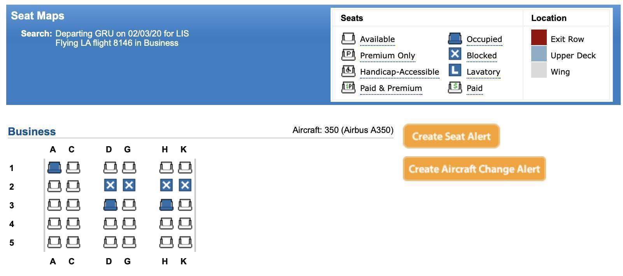Select available seat 1K

[x=185, y=168]
